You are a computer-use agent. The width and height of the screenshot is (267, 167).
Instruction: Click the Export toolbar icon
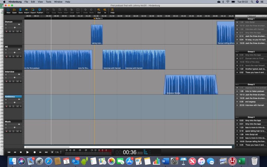pyautogui.click(x=33, y=10)
